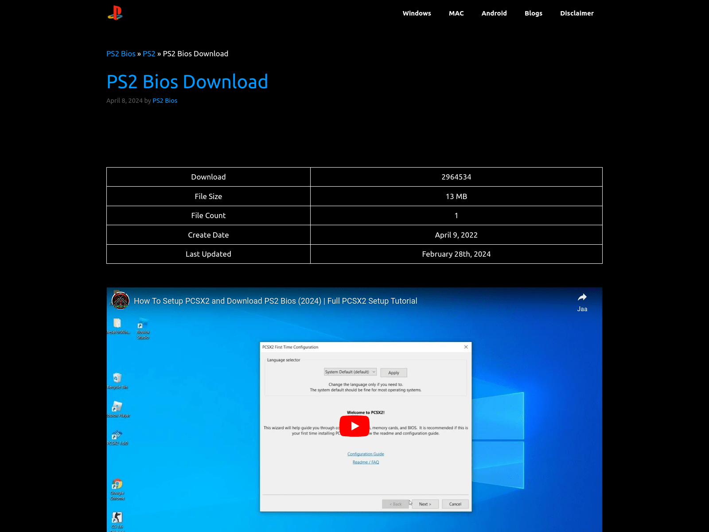709x532 pixels.
Task: Click the YouTube channel avatar icon
Action: click(120, 300)
